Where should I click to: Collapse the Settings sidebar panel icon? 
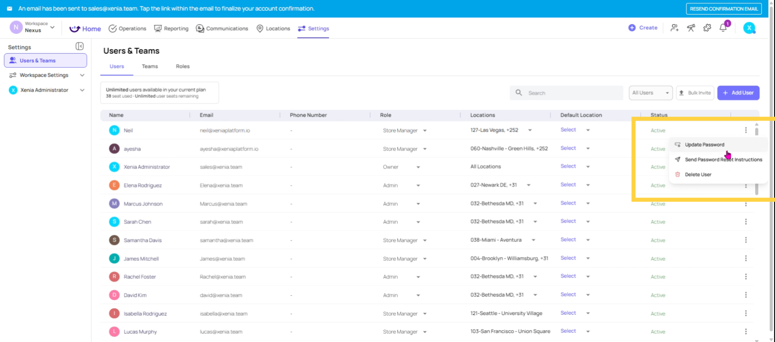pyautogui.click(x=80, y=46)
